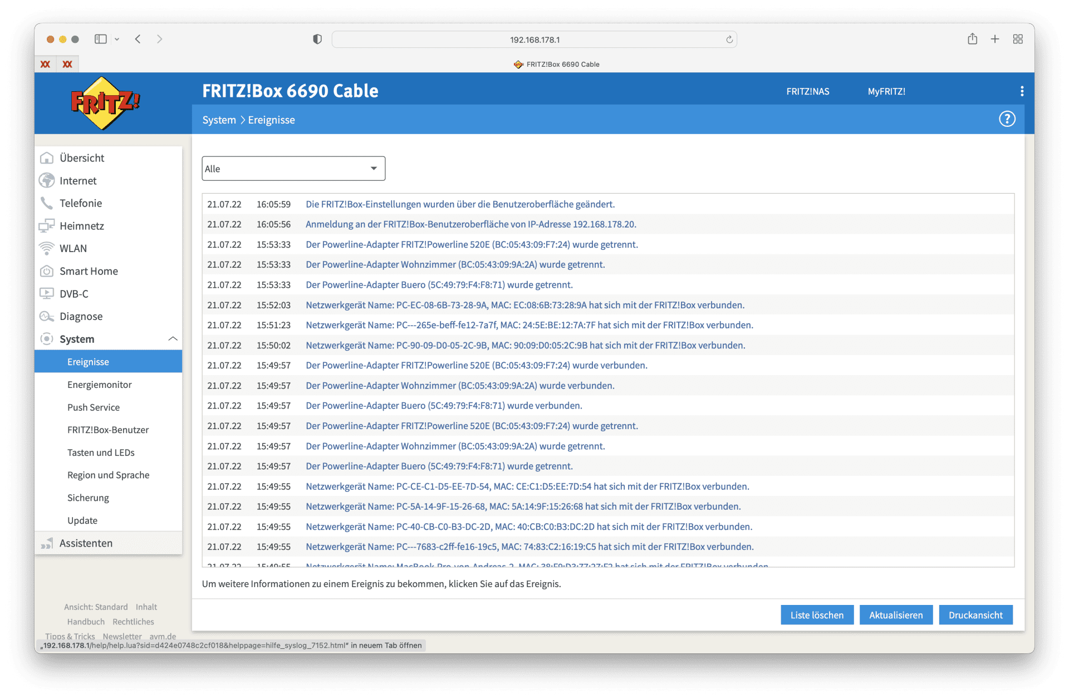The width and height of the screenshot is (1069, 699).
Task: Click the address bar showing 192.168.178.1
Action: (534, 40)
